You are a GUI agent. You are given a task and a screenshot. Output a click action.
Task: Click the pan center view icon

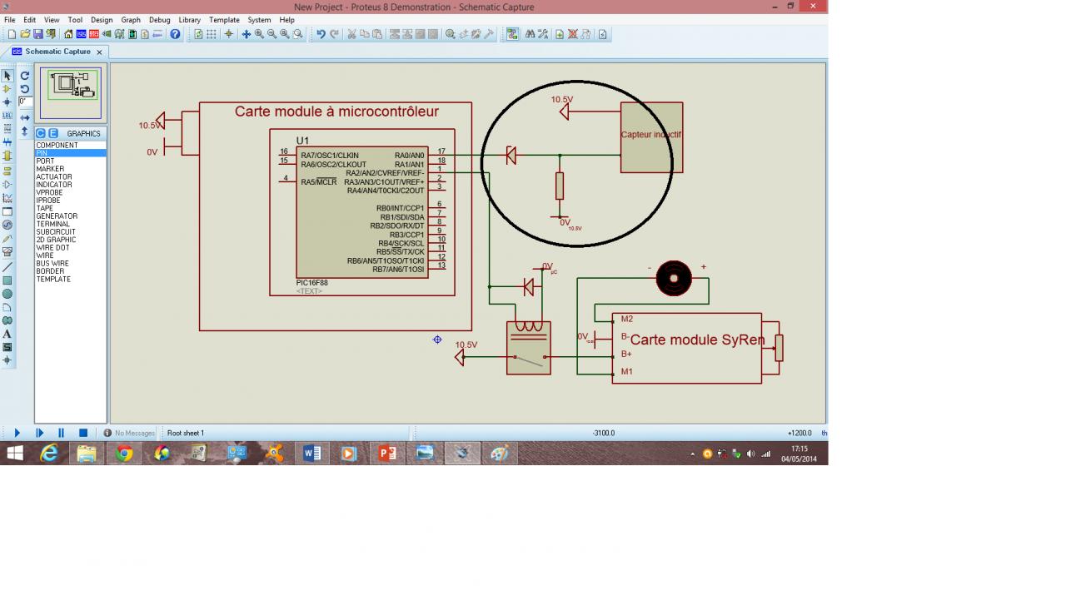(x=247, y=34)
